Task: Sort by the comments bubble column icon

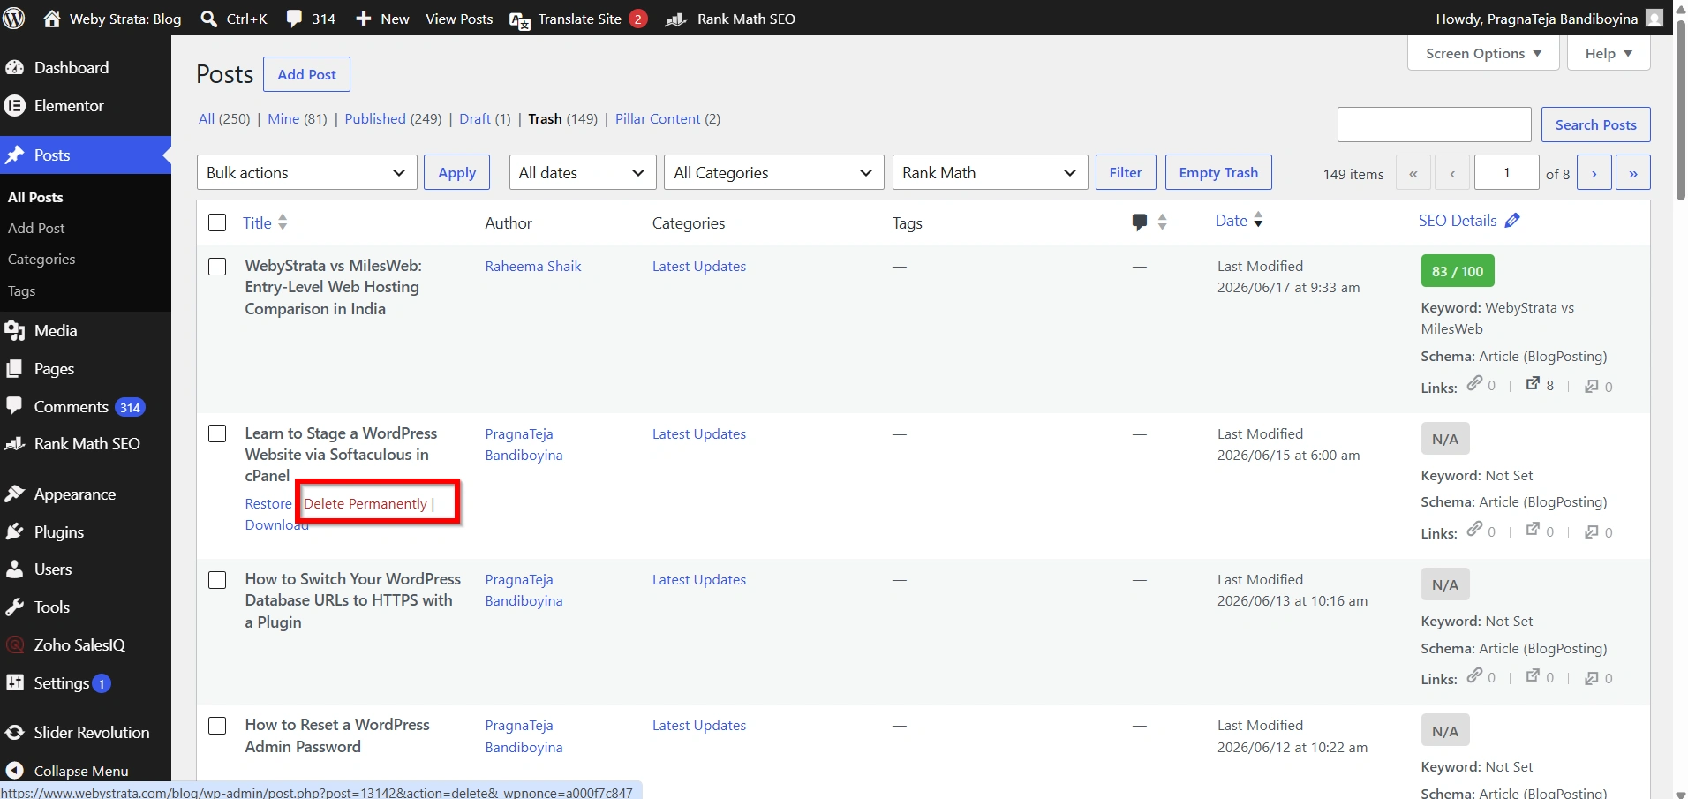Action: point(1140,222)
